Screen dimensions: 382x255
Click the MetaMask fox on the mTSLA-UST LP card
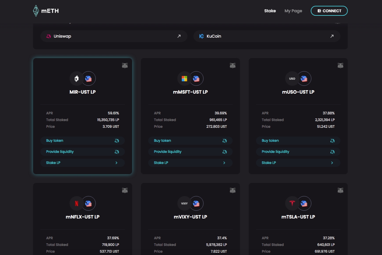[x=340, y=190]
